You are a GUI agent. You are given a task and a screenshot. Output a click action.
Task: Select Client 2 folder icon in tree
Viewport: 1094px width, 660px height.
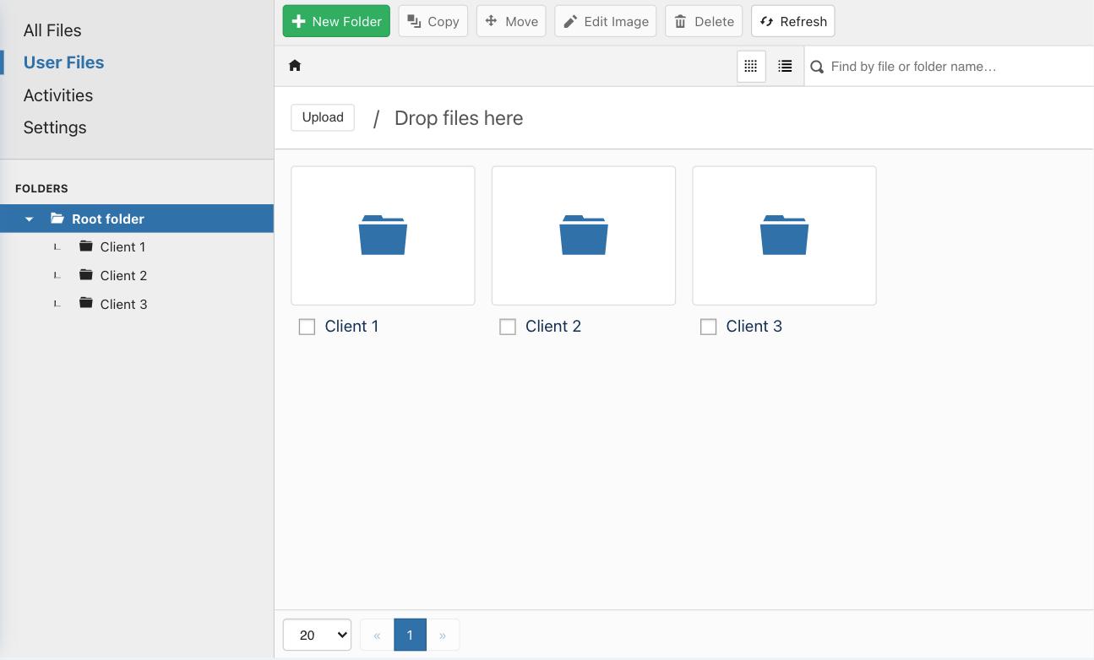pos(85,275)
